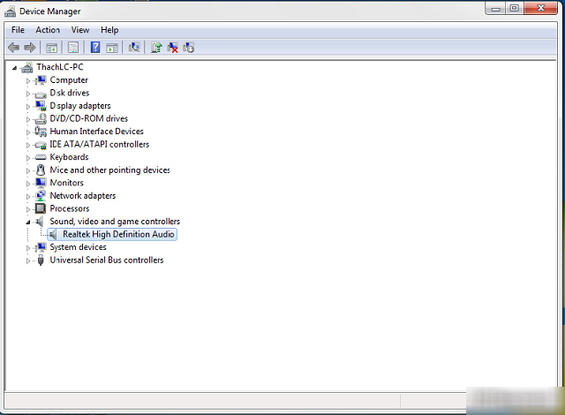Viewport: 565px width, 415px height.
Task: Click Scan for hardware changes icon
Action: (x=134, y=48)
